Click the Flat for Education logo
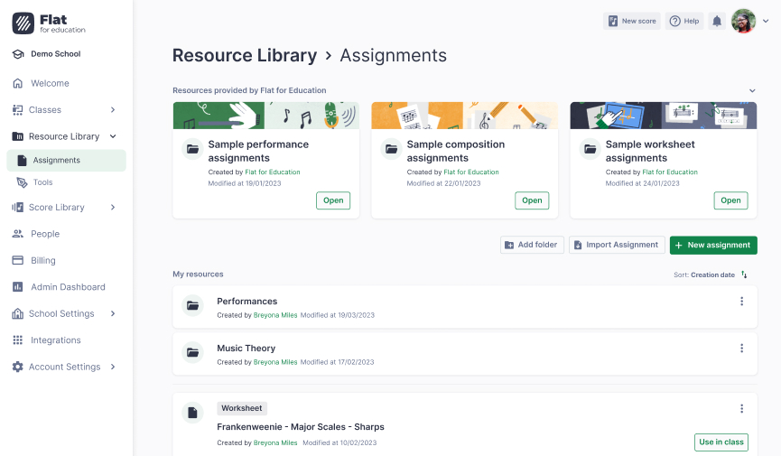The image size is (781, 456). point(50,23)
